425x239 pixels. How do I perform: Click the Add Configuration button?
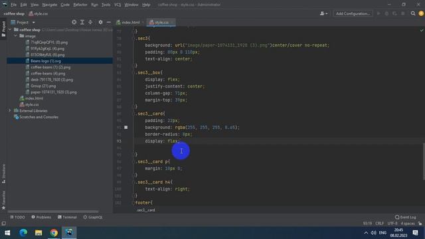point(353,13)
